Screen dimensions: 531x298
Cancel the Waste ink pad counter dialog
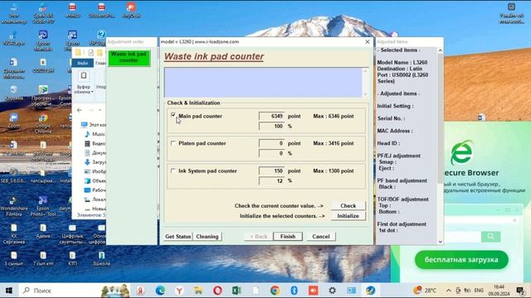pos(321,237)
